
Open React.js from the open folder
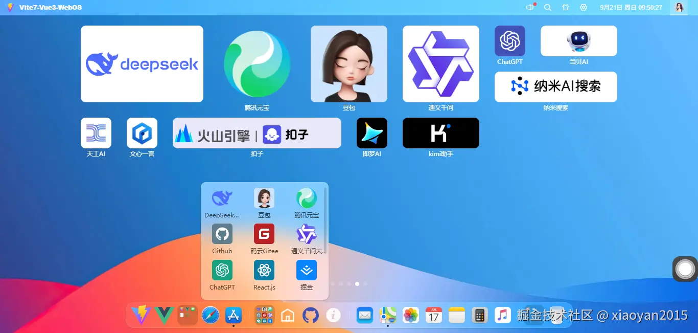264,271
